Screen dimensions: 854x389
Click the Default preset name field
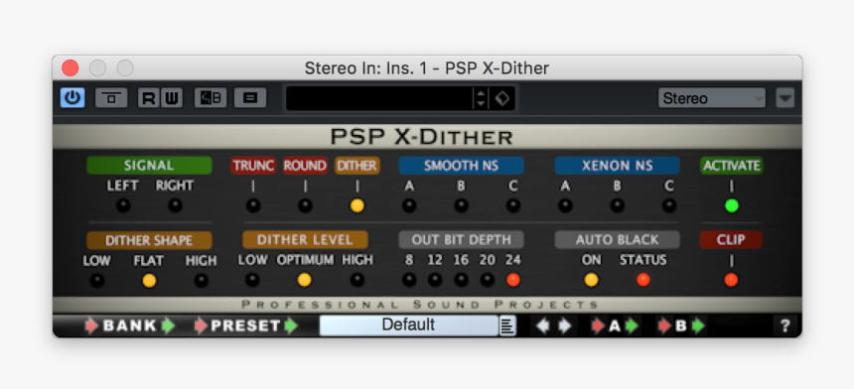coord(409,325)
